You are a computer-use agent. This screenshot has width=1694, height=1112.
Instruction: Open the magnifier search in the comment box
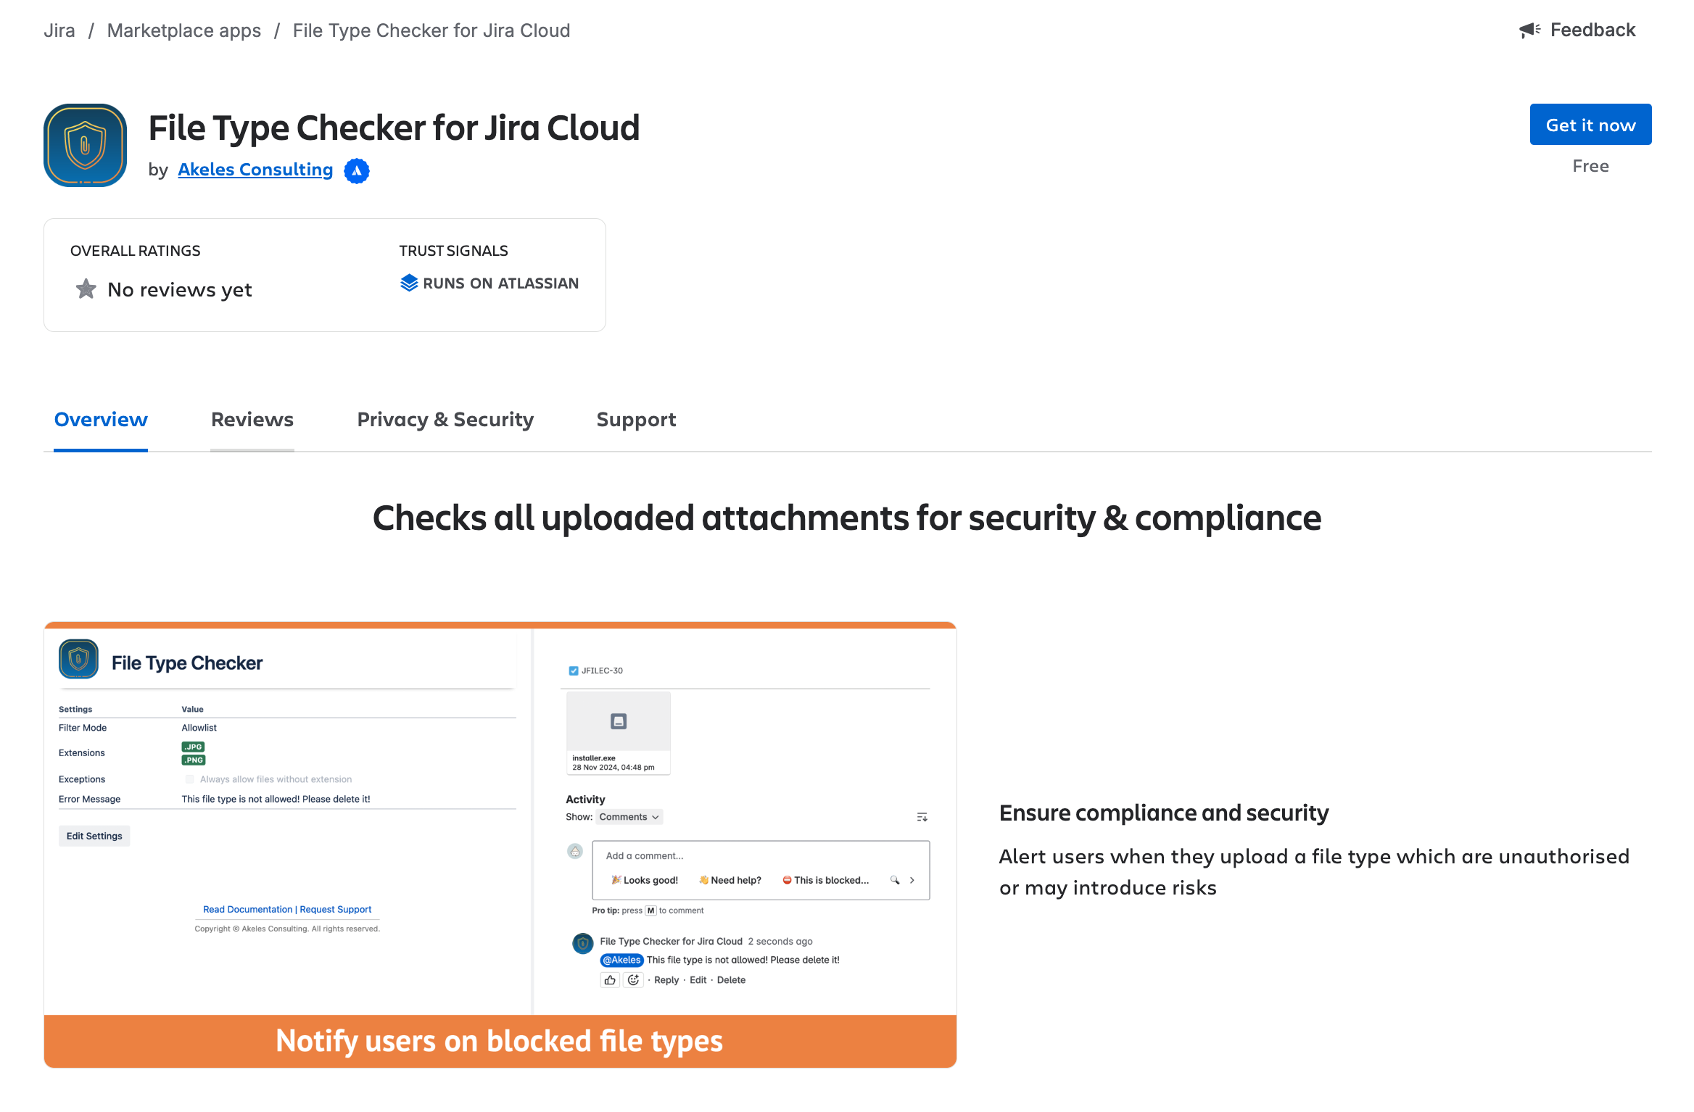click(x=895, y=880)
